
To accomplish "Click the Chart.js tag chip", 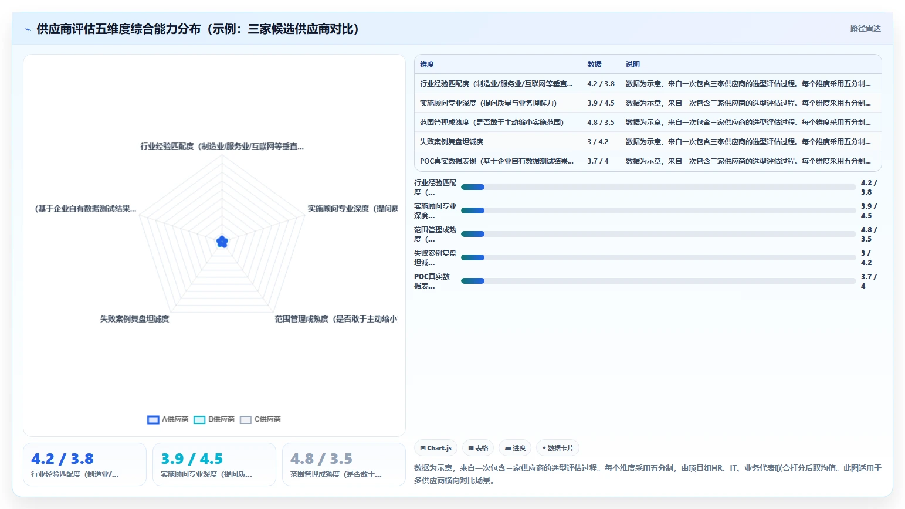I will click(436, 448).
